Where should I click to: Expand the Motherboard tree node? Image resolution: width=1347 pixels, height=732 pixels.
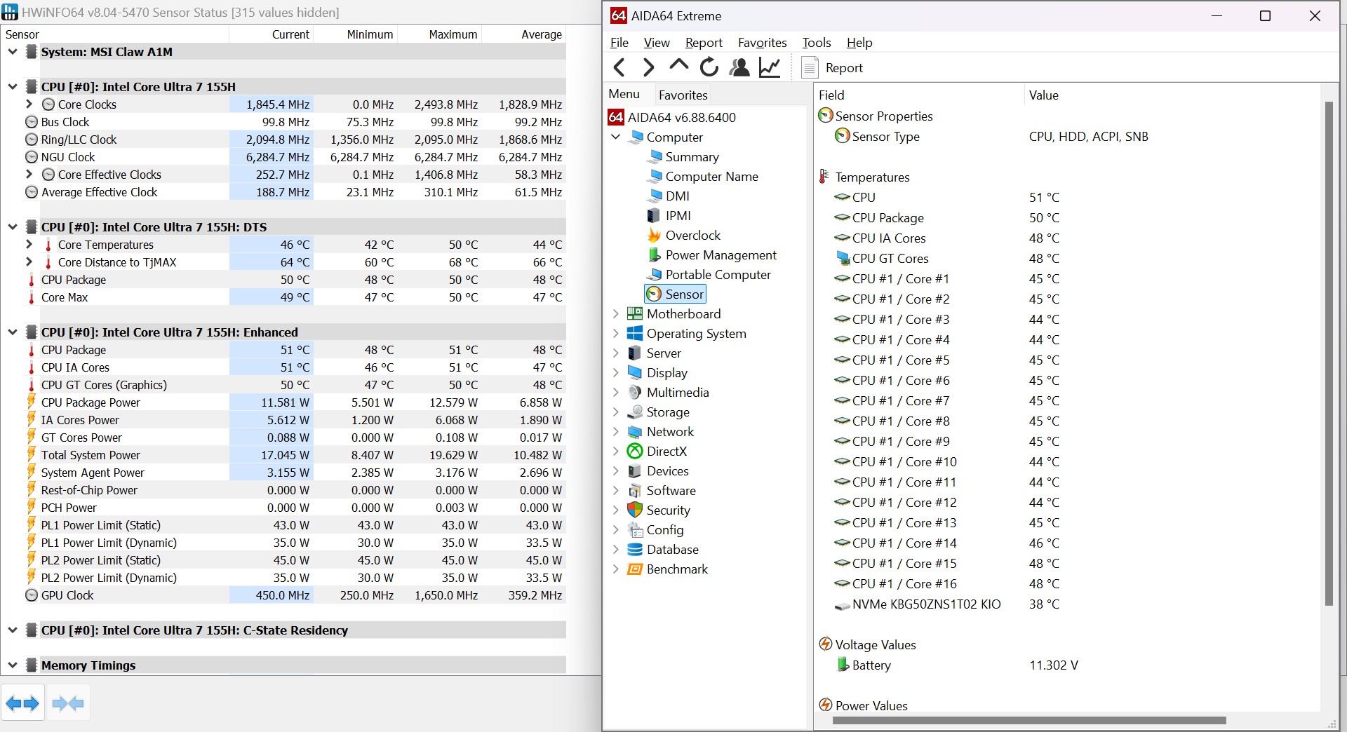(x=615, y=314)
